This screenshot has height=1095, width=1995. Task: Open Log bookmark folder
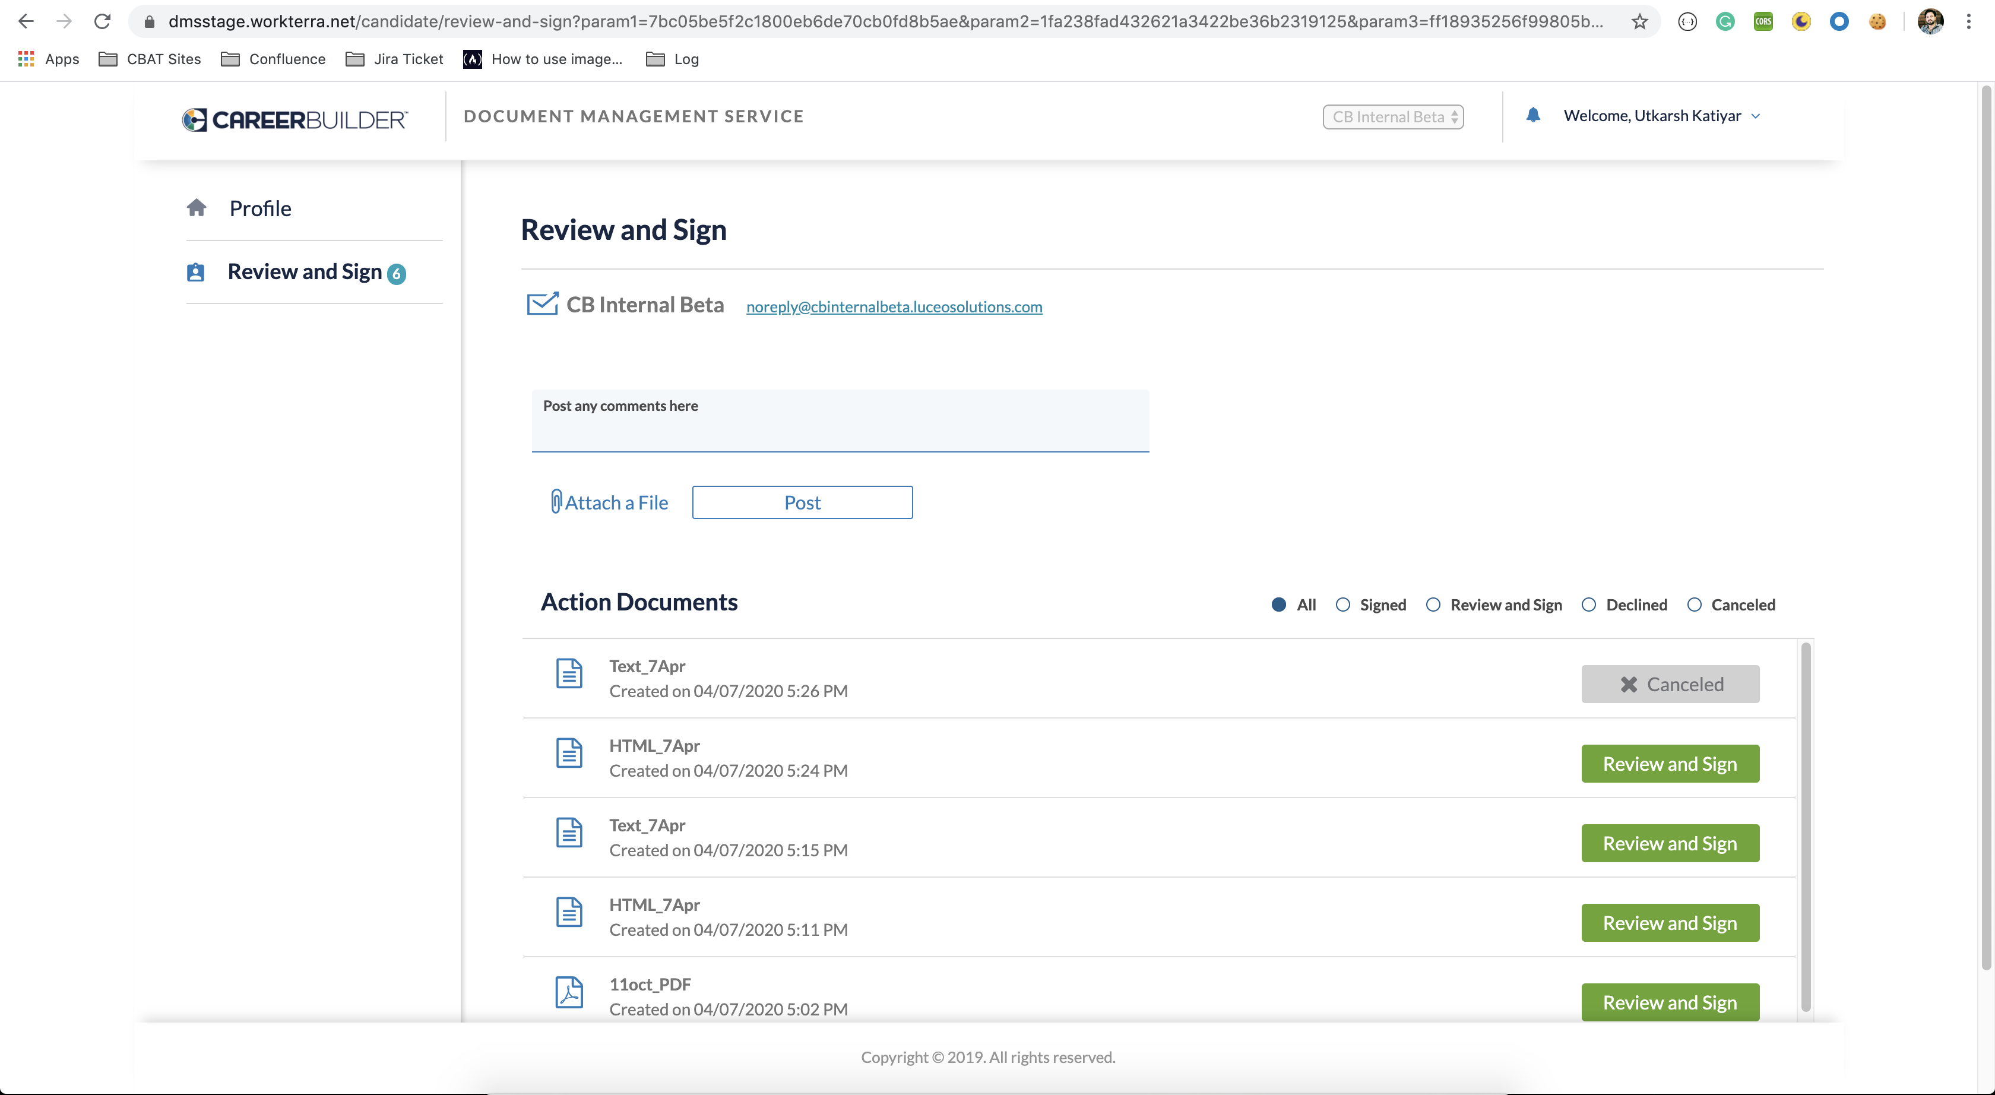672,59
